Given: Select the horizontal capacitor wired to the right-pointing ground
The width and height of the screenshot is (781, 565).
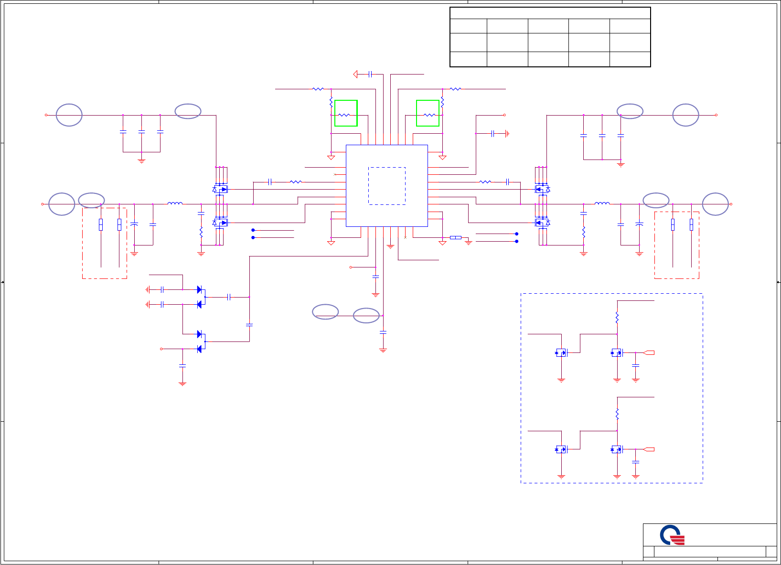Looking at the screenshot, I should [492, 134].
